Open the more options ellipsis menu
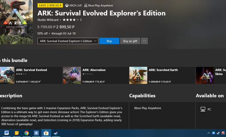 tap(144, 41)
